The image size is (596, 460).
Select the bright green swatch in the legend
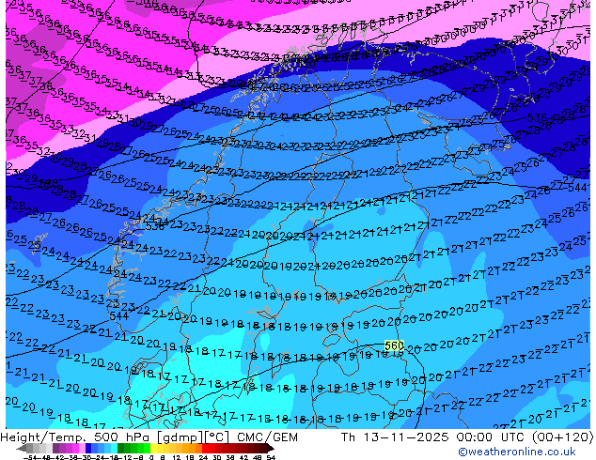pos(147,448)
